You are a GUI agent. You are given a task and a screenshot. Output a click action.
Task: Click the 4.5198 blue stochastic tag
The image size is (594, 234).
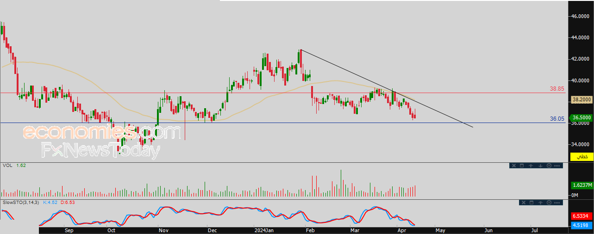(x=582, y=226)
